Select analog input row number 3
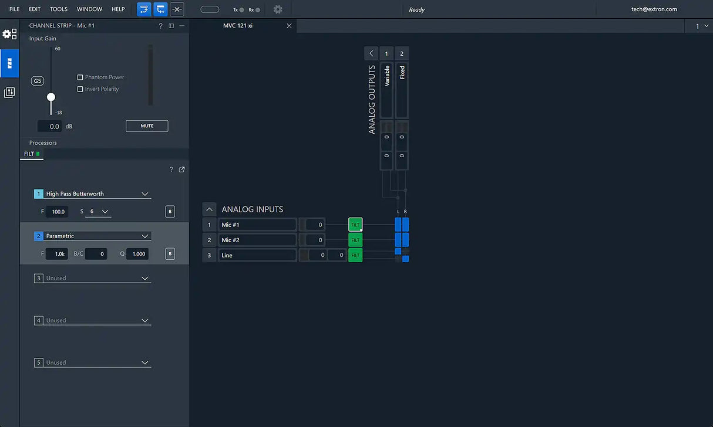This screenshot has width=713, height=427. click(x=210, y=255)
